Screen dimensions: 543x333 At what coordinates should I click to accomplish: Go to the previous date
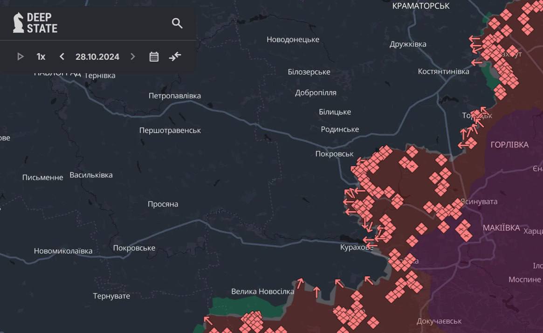[x=62, y=57]
